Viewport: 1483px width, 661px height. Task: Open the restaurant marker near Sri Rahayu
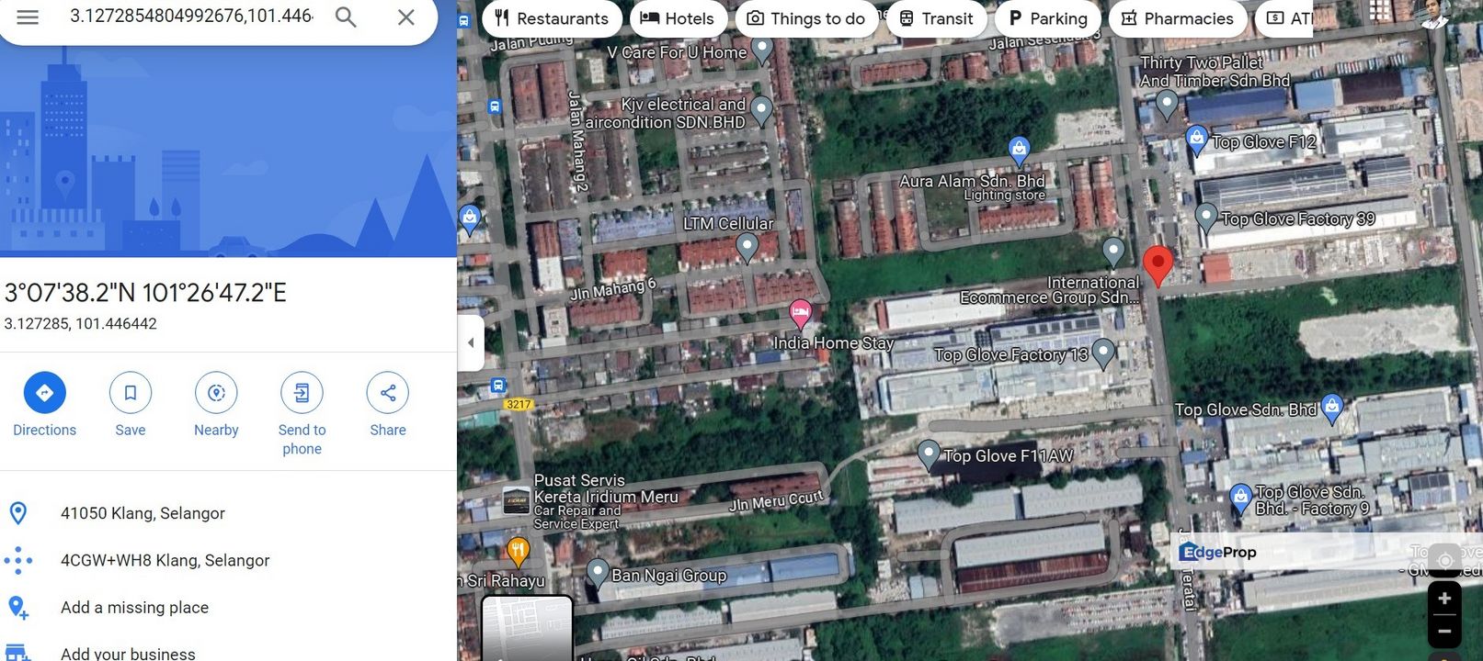tap(518, 552)
